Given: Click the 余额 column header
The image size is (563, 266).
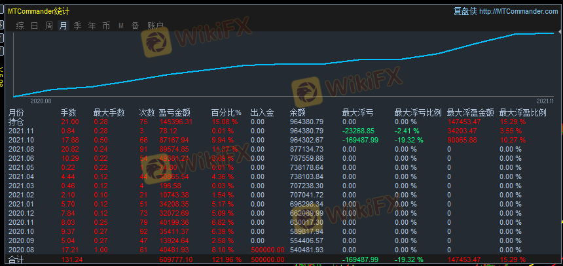Looking at the screenshot, I should coord(297,112).
